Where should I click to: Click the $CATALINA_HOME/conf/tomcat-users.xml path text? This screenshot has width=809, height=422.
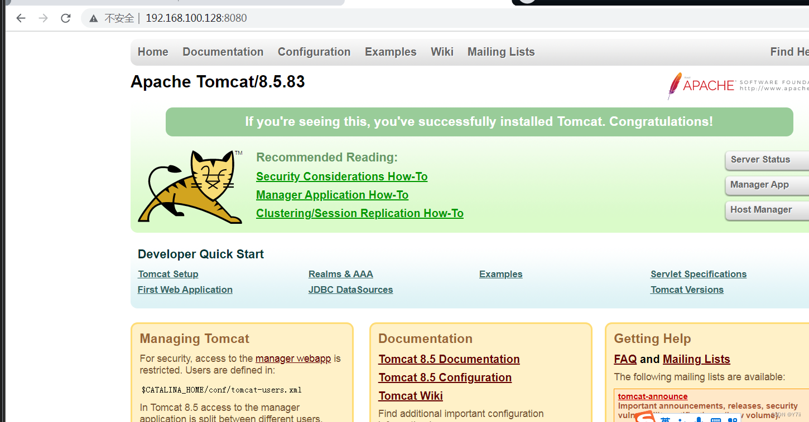[x=221, y=390]
